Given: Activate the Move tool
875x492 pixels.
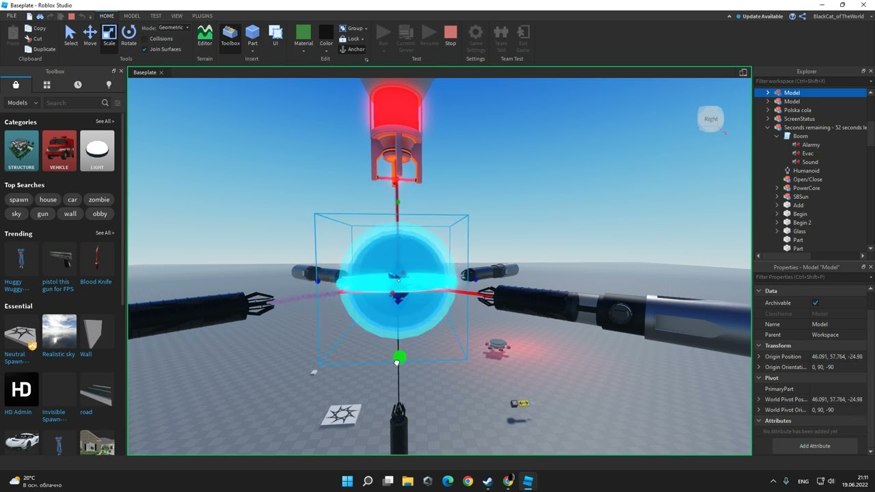Looking at the screenshot, I should (x=90, y=36).
